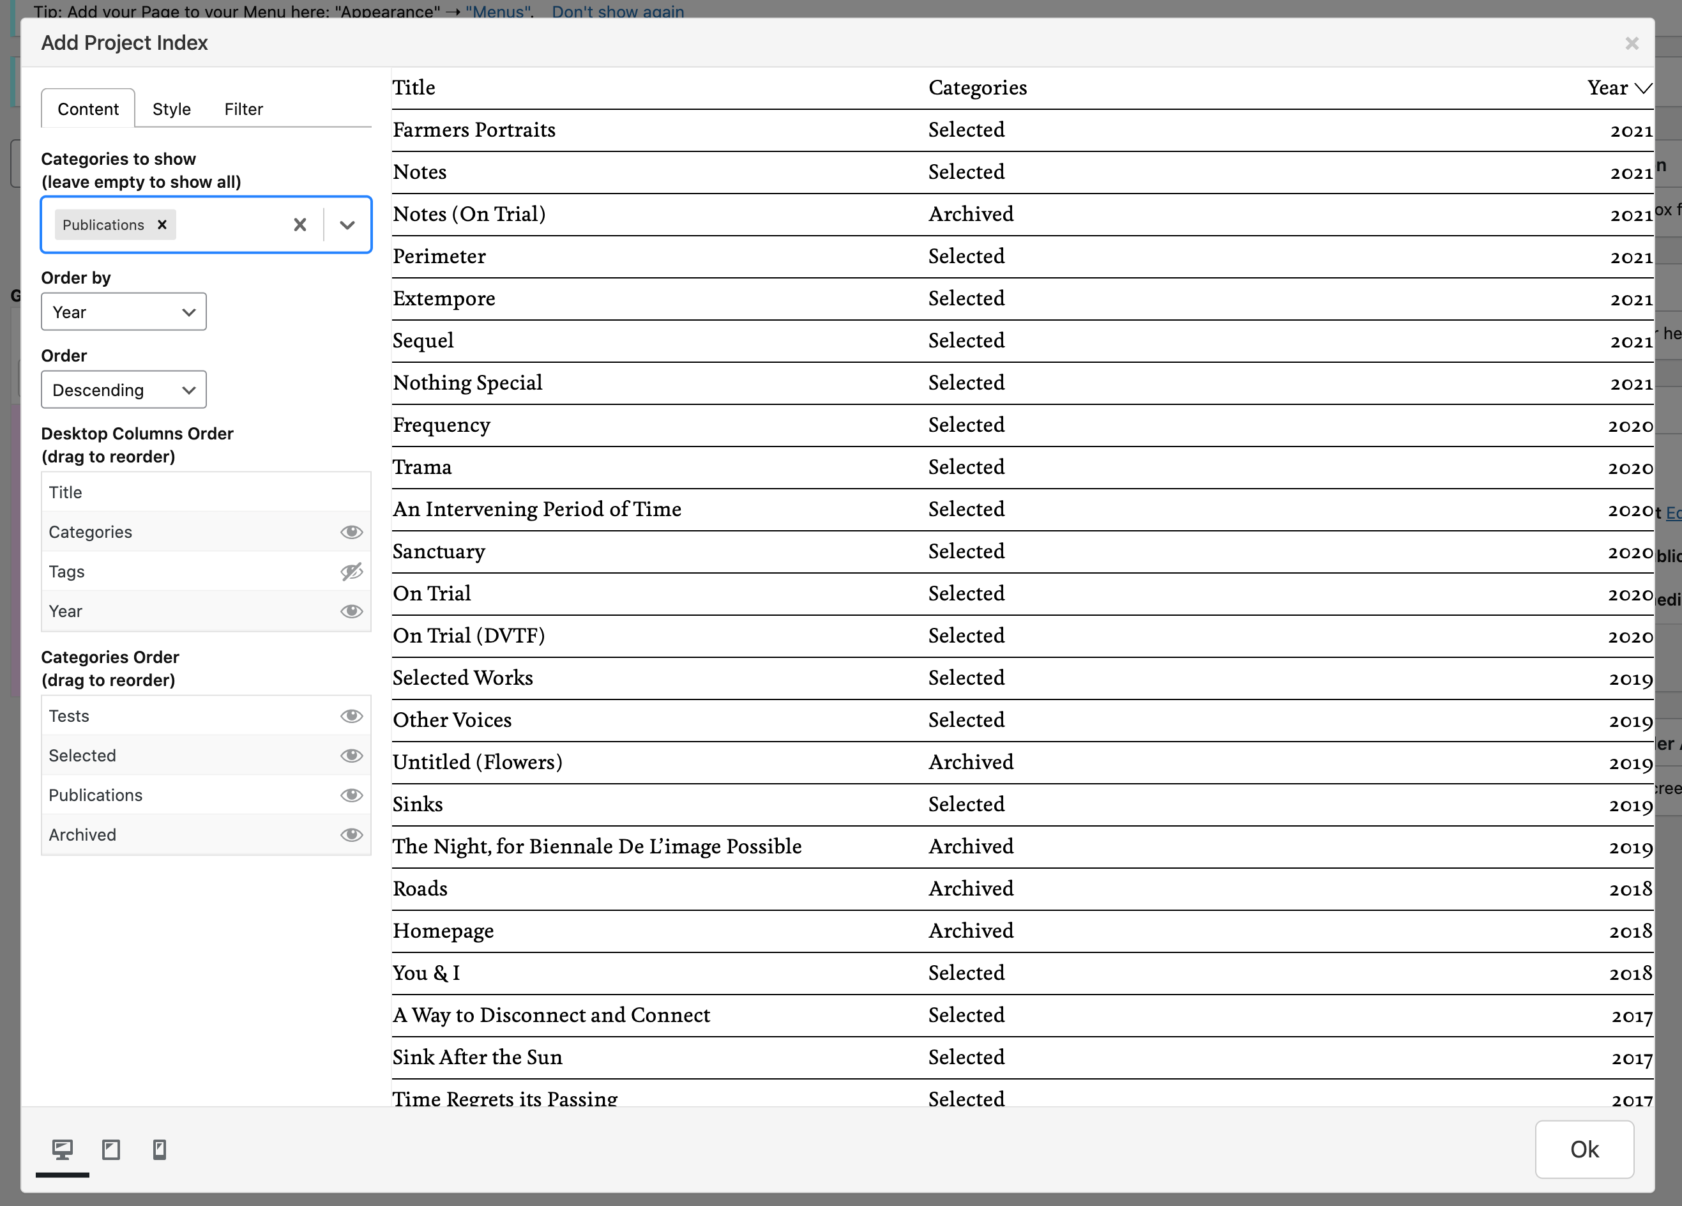
Task: Close the Add Project Index dialog
Action: click(x=1632, y=44)
